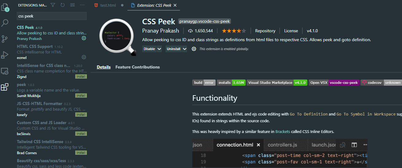Click controllers.js tab in preview image
The width and height of the screenshot is (402, 168).
click(282, 145)
